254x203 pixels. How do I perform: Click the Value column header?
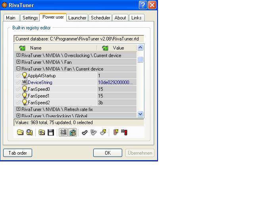pos(117,48)
